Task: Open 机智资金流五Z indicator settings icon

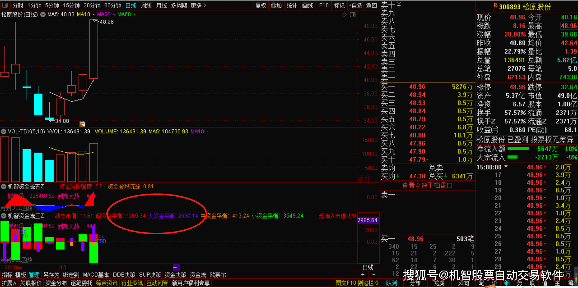Action: 4,186
